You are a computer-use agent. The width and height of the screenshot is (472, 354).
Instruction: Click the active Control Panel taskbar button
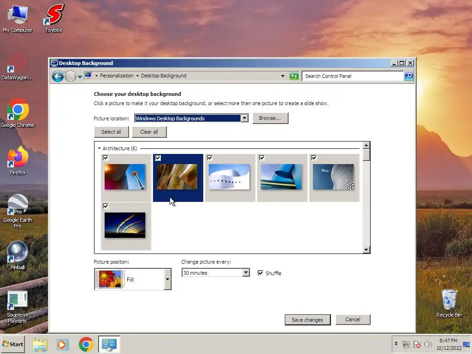[109, 344]
